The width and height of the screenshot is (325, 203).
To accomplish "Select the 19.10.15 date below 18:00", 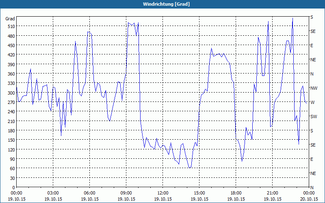I will pos(236,199).
